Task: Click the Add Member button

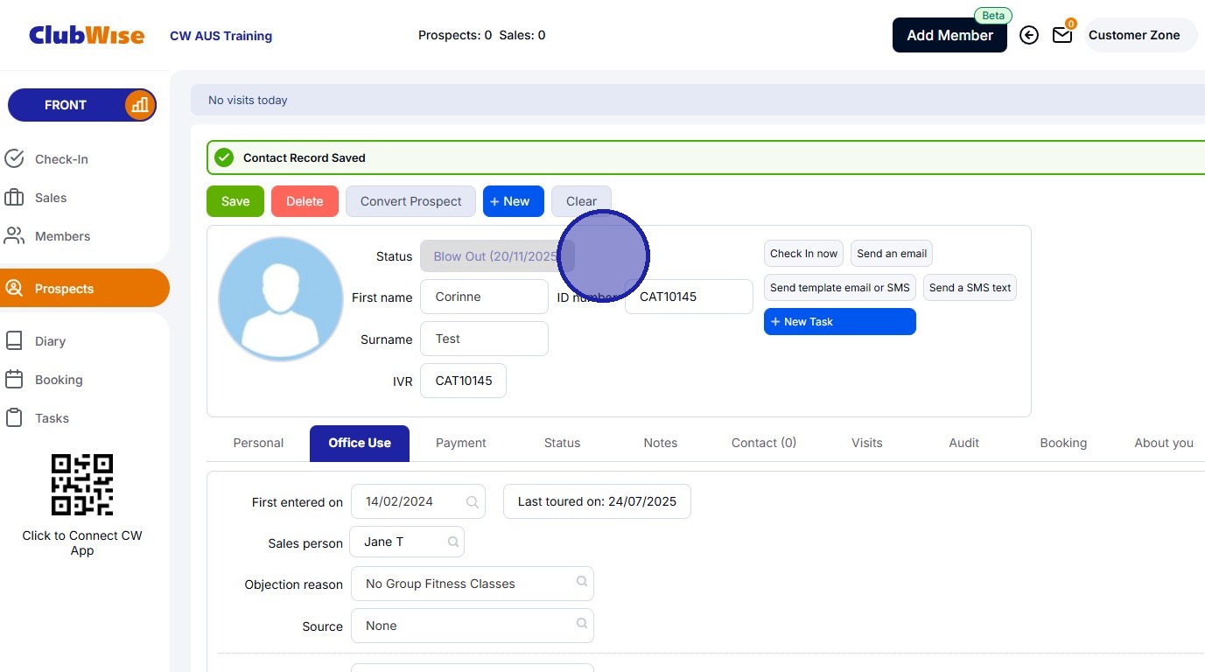Action: tap(949, 35)
